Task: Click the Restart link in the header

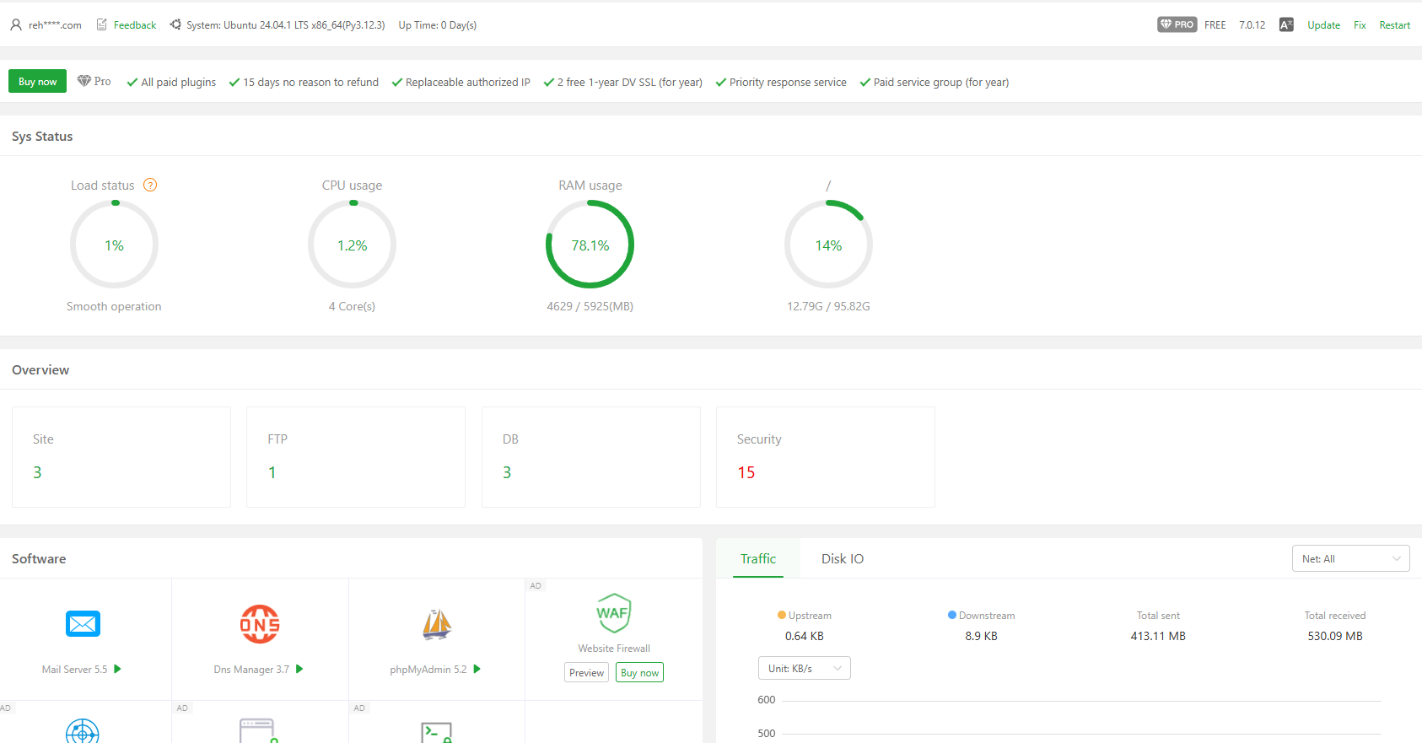Action: pyautogui.click(x=1394, y=25)
